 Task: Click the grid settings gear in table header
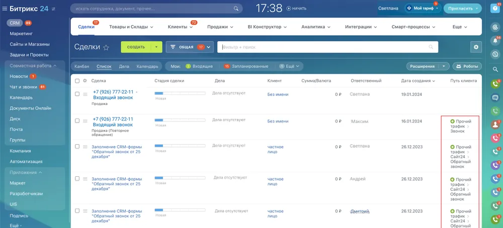tap(85, 81)
